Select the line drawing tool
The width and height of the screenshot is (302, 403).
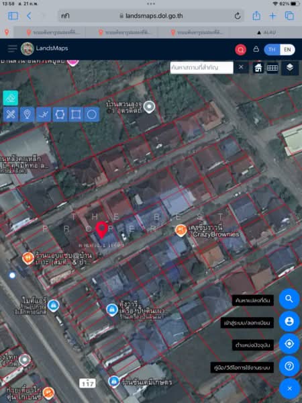pos(44,114)
